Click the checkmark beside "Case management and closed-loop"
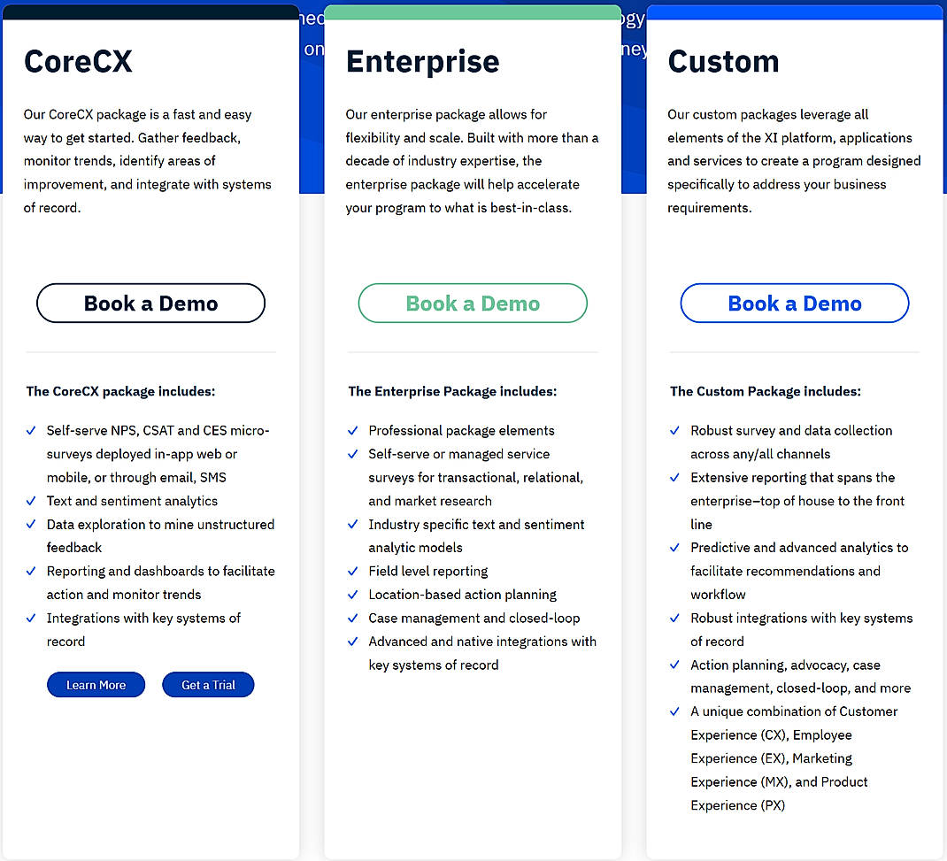947x861 pixels. coord(353,618)
